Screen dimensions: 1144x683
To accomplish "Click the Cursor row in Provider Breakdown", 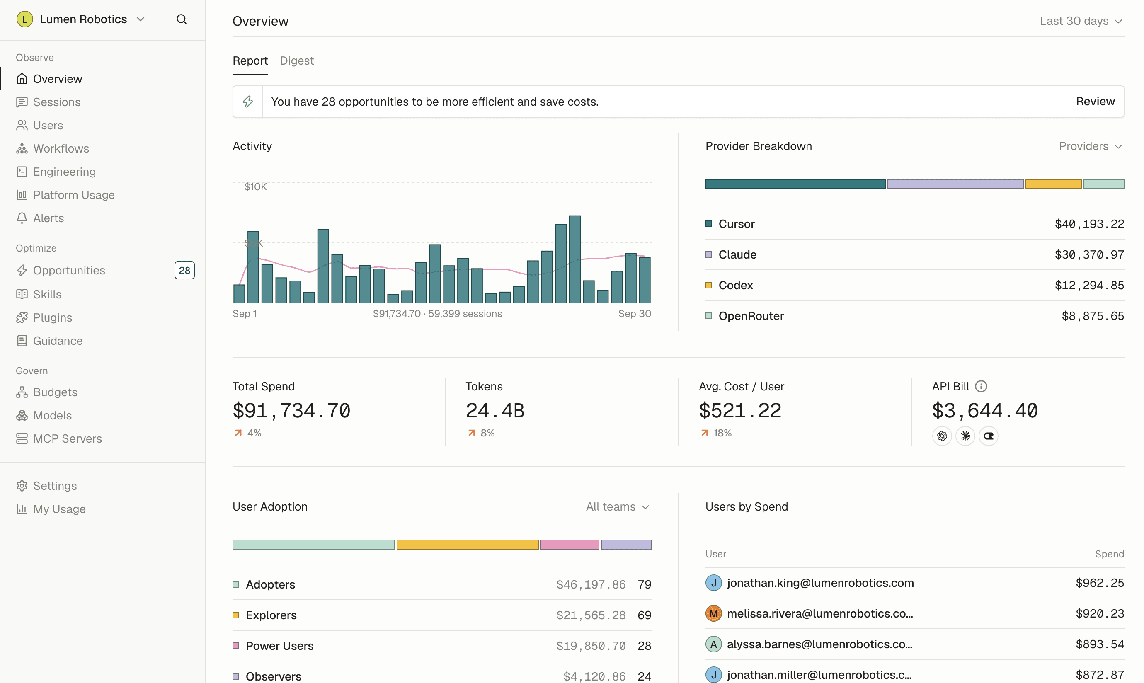I will (x=915, y=224).
